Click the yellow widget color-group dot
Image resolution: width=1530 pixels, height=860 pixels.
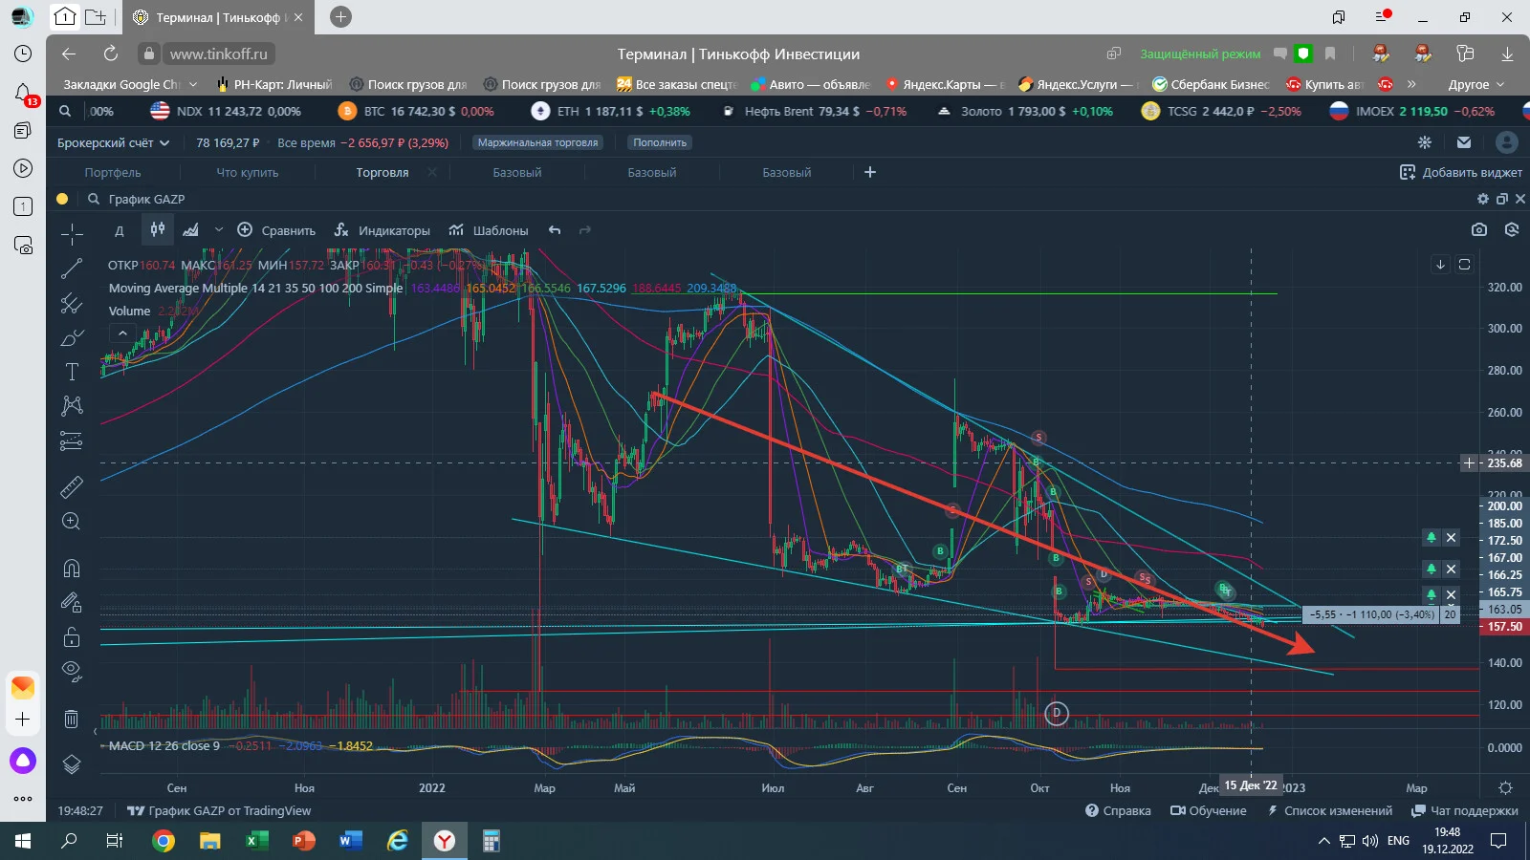coord(62,199)
